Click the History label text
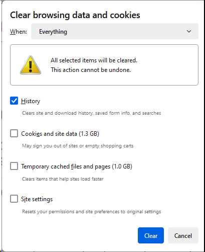The image size is (205, 252). pos(31,101)
